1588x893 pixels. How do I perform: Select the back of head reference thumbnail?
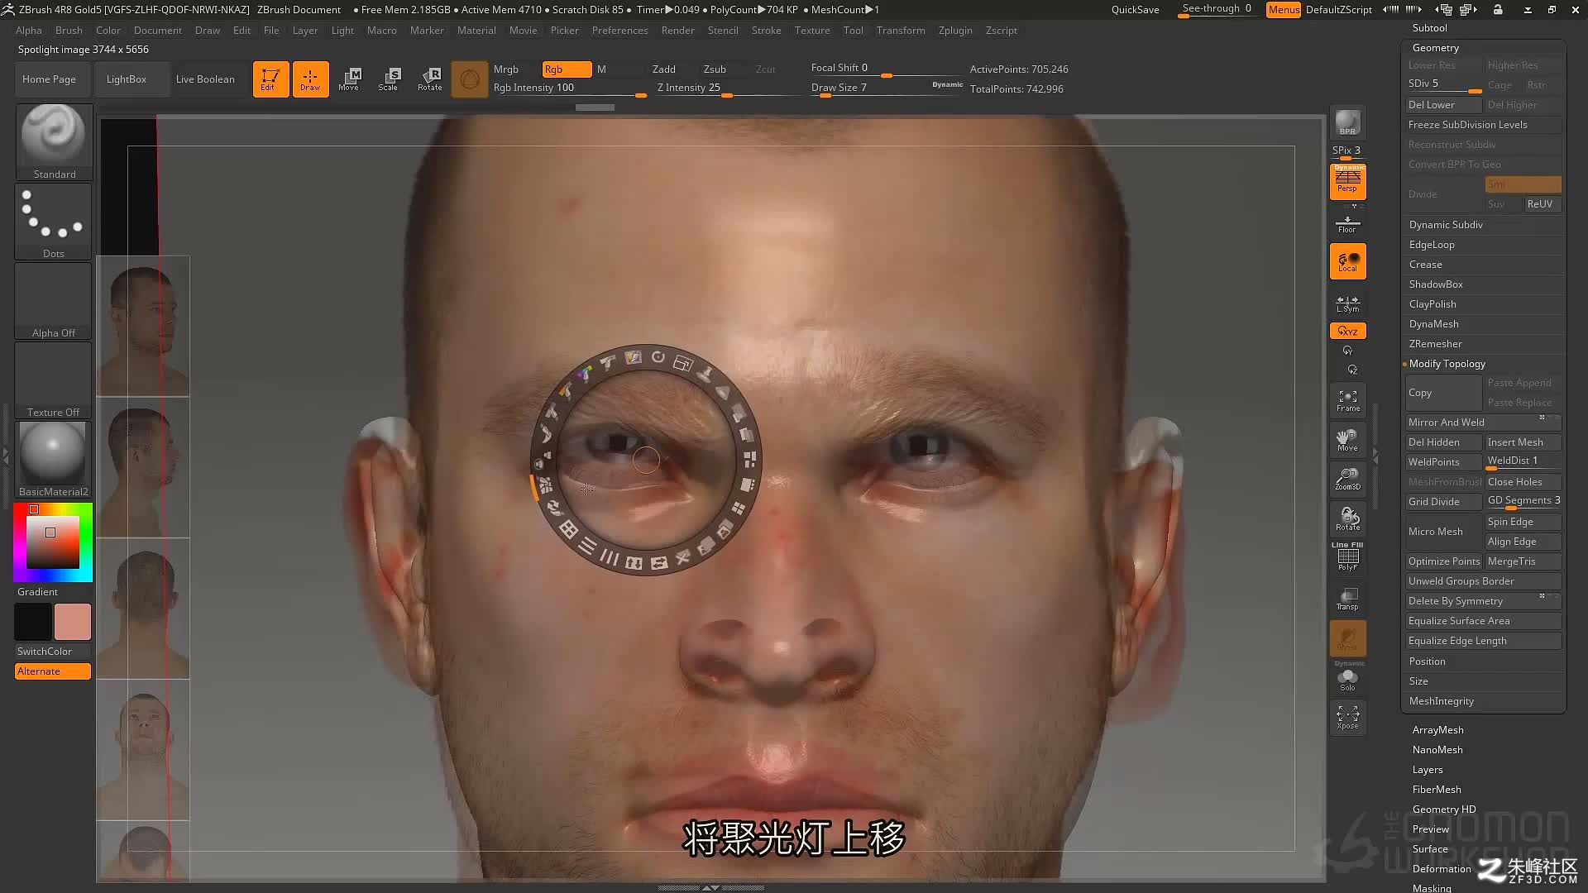[x=143, y=609]
